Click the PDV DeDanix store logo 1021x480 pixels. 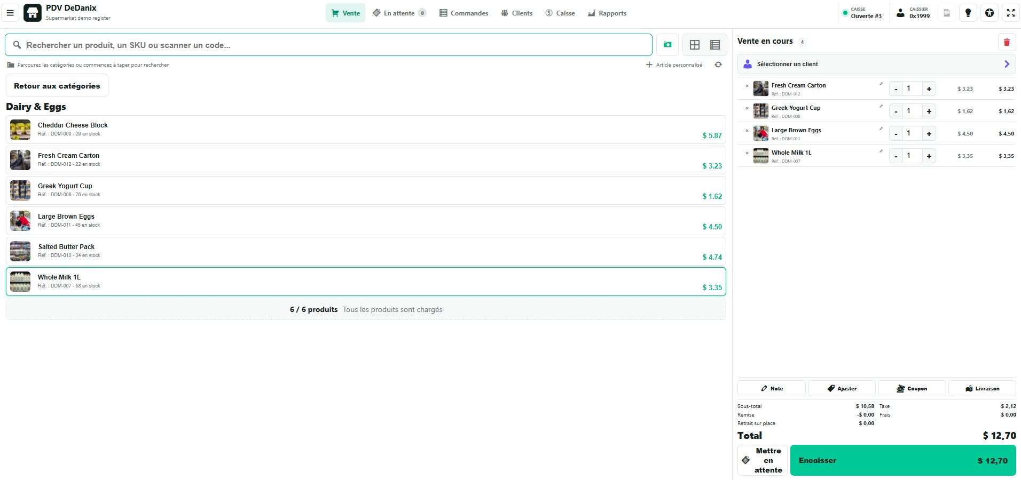click(33, 13)
